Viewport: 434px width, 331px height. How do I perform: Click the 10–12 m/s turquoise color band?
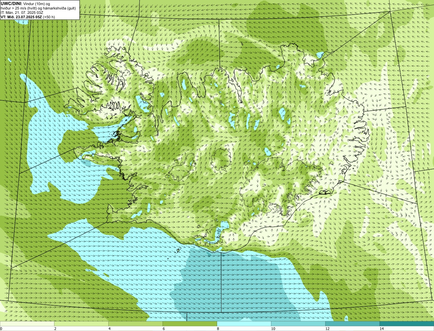298,324
